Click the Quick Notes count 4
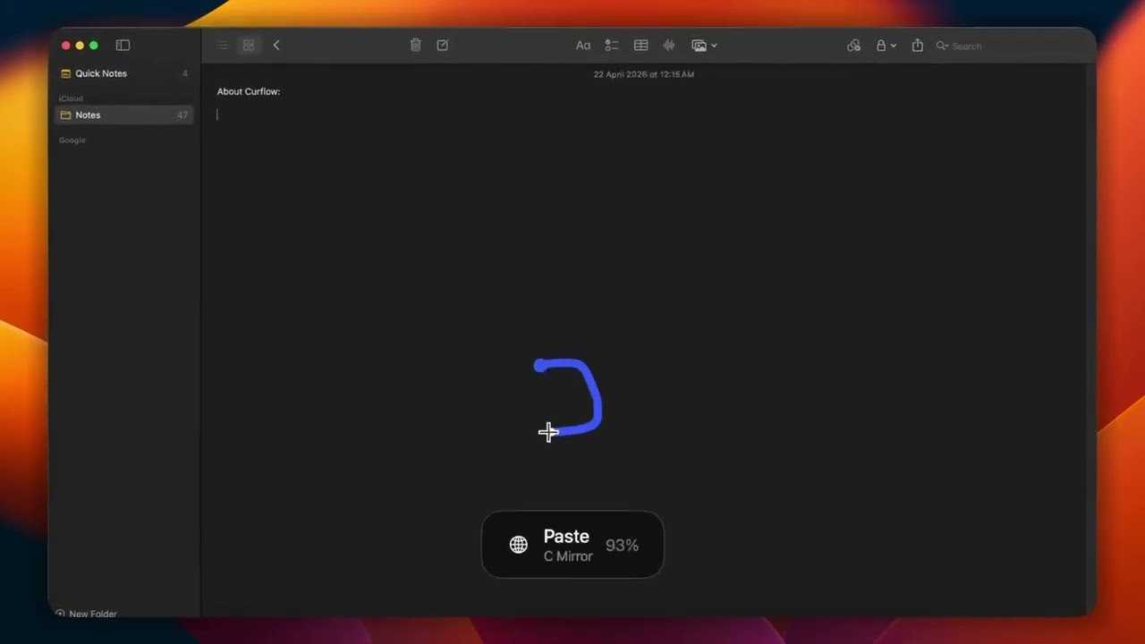The width and height of the screenshot is (1145, 644). (x=185, y=73)
